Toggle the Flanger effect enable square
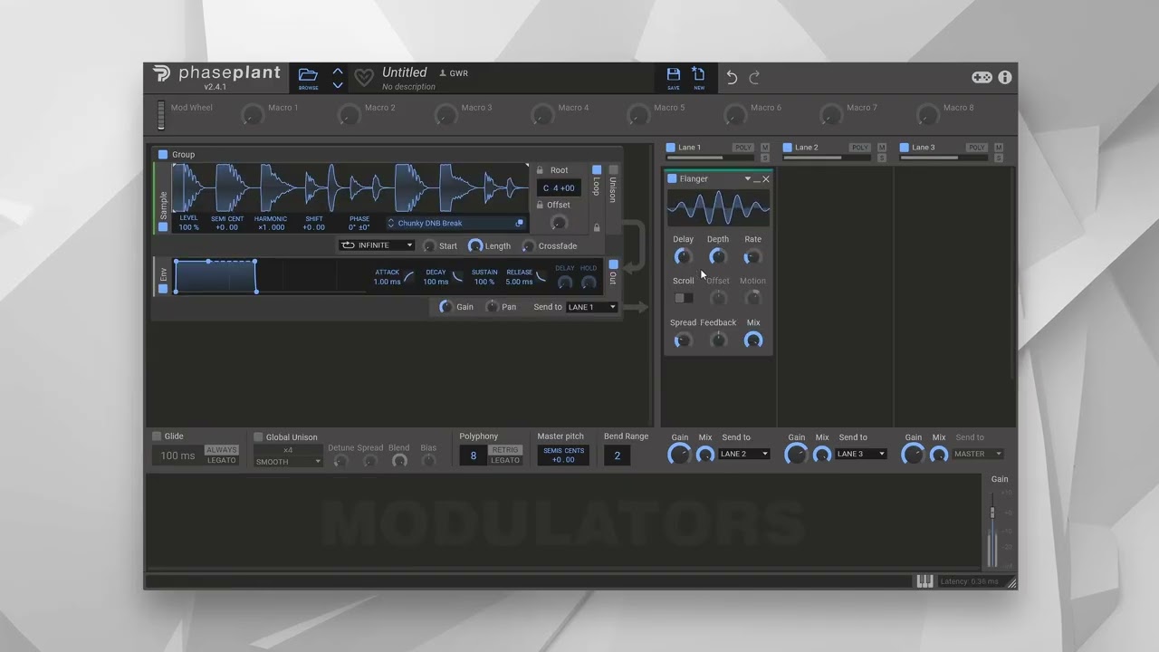 click(672, 179)
